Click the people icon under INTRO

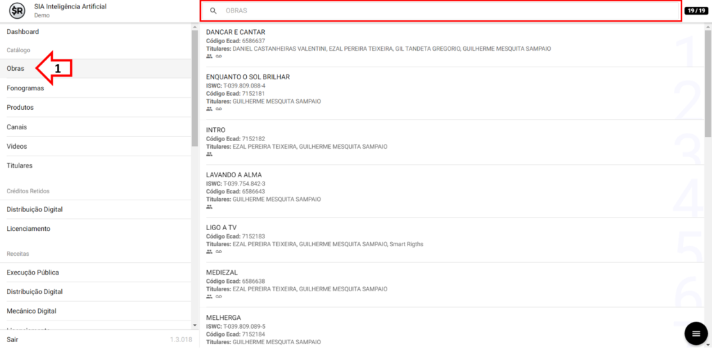click(209, 154)
